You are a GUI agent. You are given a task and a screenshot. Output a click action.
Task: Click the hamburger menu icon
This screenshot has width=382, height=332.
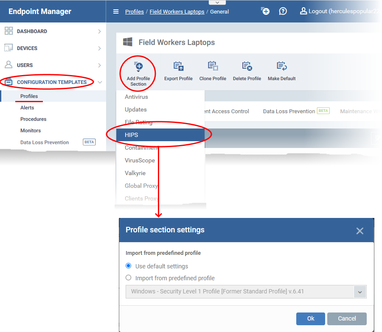116,11
